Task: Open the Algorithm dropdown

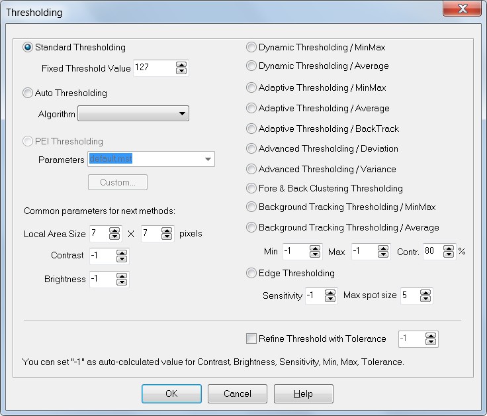Action: tap(133, 113)
